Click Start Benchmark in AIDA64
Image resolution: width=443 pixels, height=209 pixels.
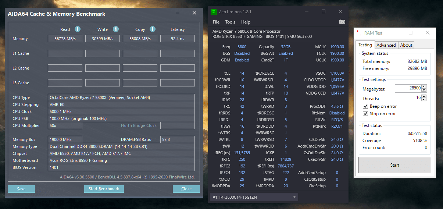pos(104,189)
